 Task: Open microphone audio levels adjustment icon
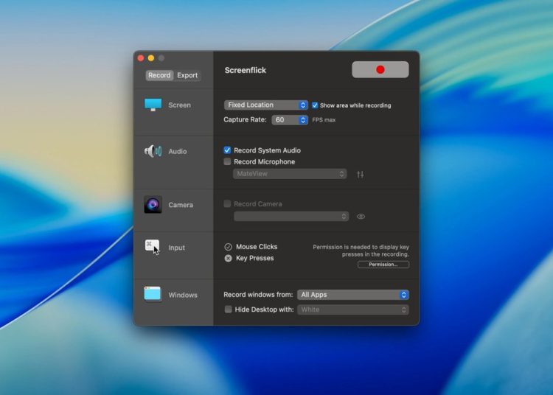point(361,175)
